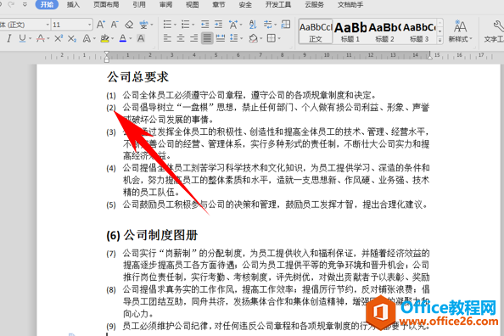The height and width of the screenshot is (336, 504).
Task: Open the 安全 tab
Action: pyautogui.click(x=245, y=4)
